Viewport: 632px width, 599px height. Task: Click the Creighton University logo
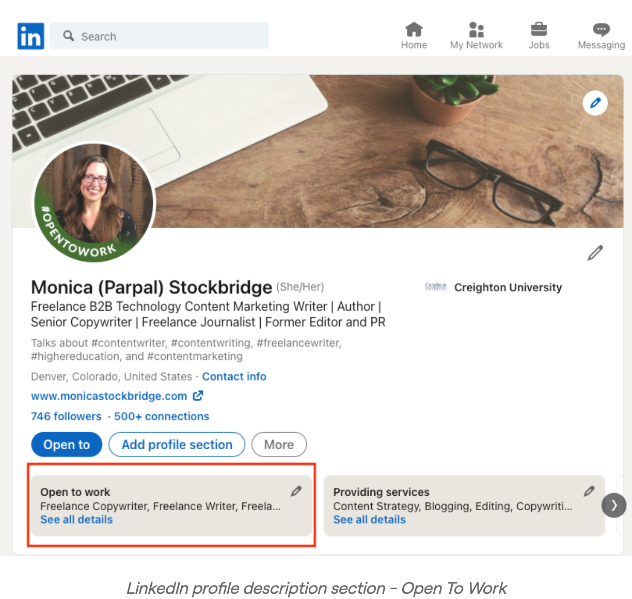(x=436, y=287)
